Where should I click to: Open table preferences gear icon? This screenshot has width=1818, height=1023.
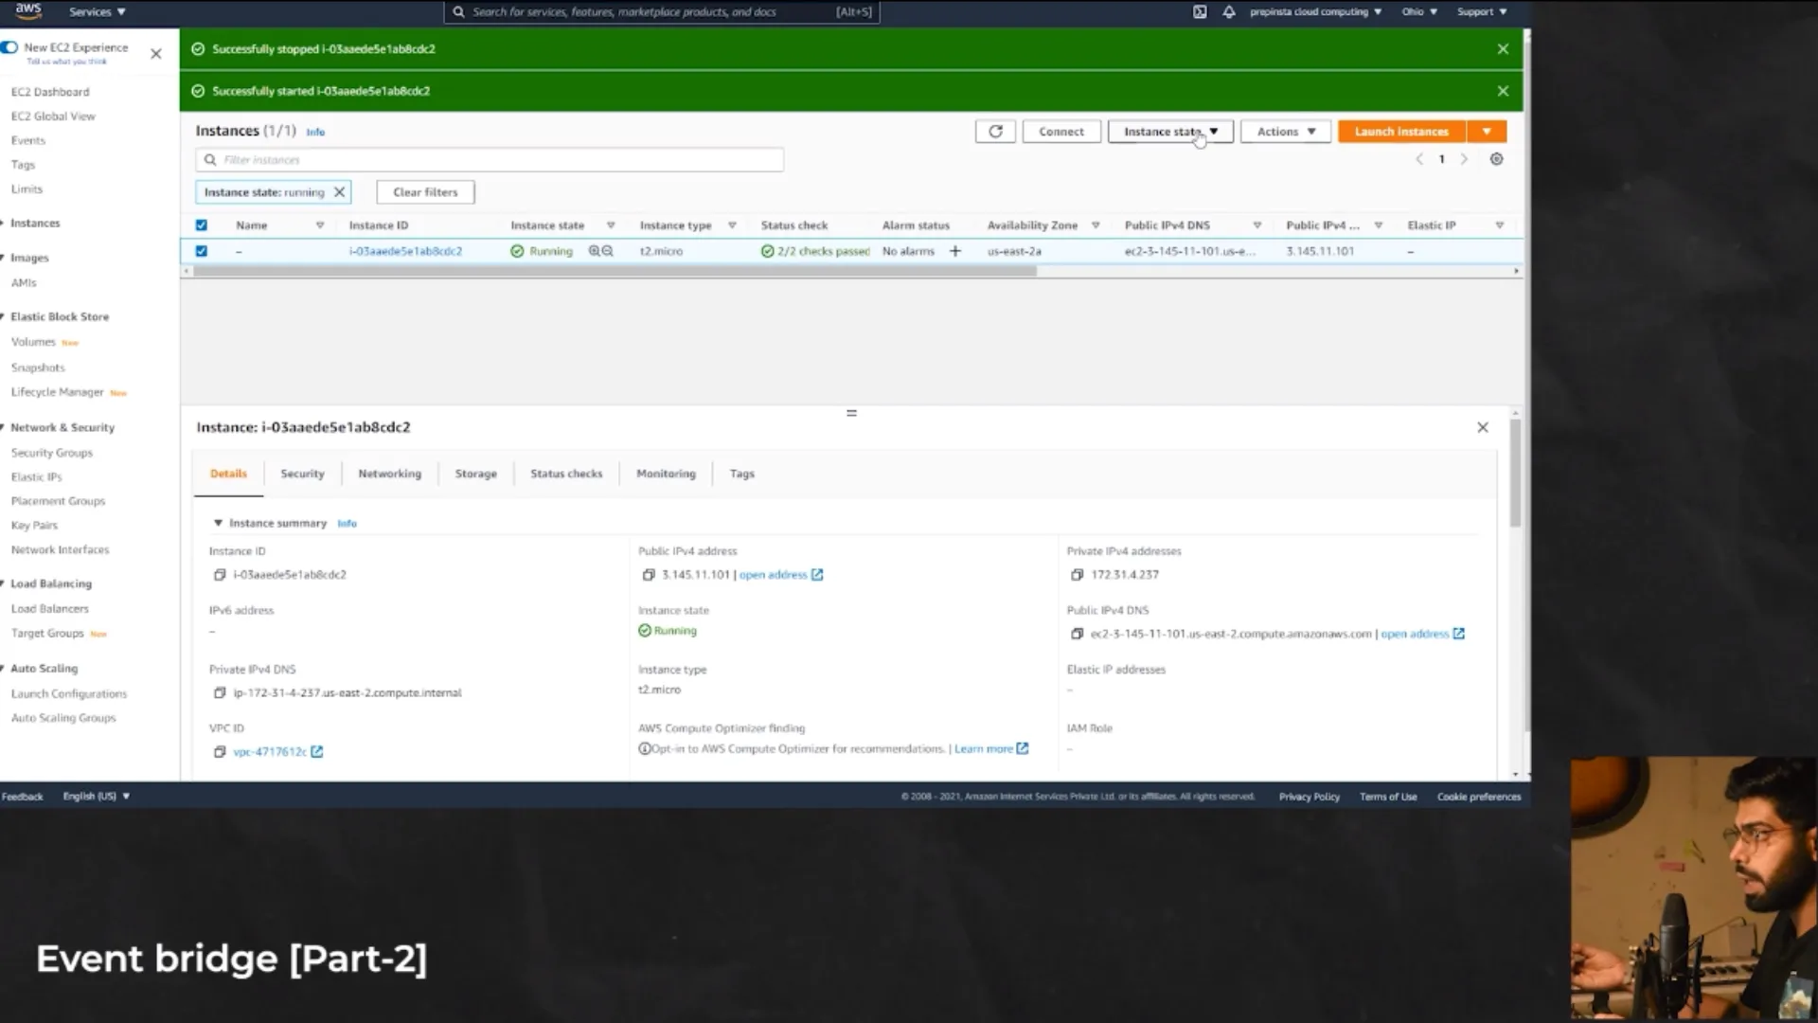(1496, 159)
